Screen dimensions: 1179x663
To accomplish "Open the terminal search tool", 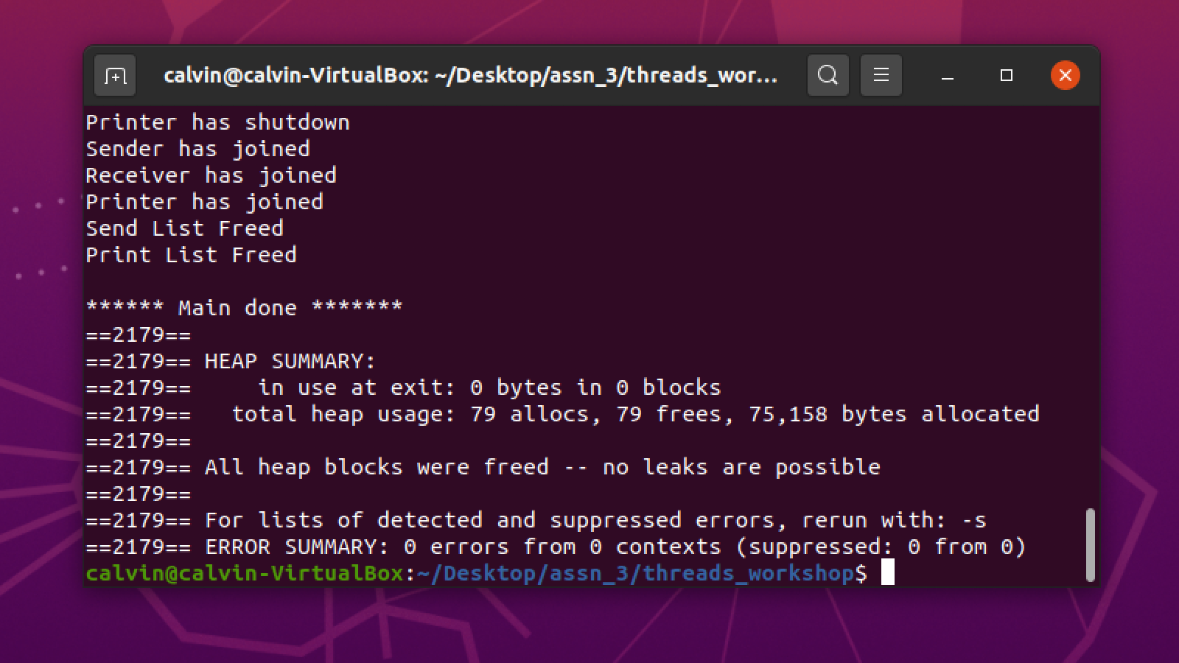I will 828,75.
